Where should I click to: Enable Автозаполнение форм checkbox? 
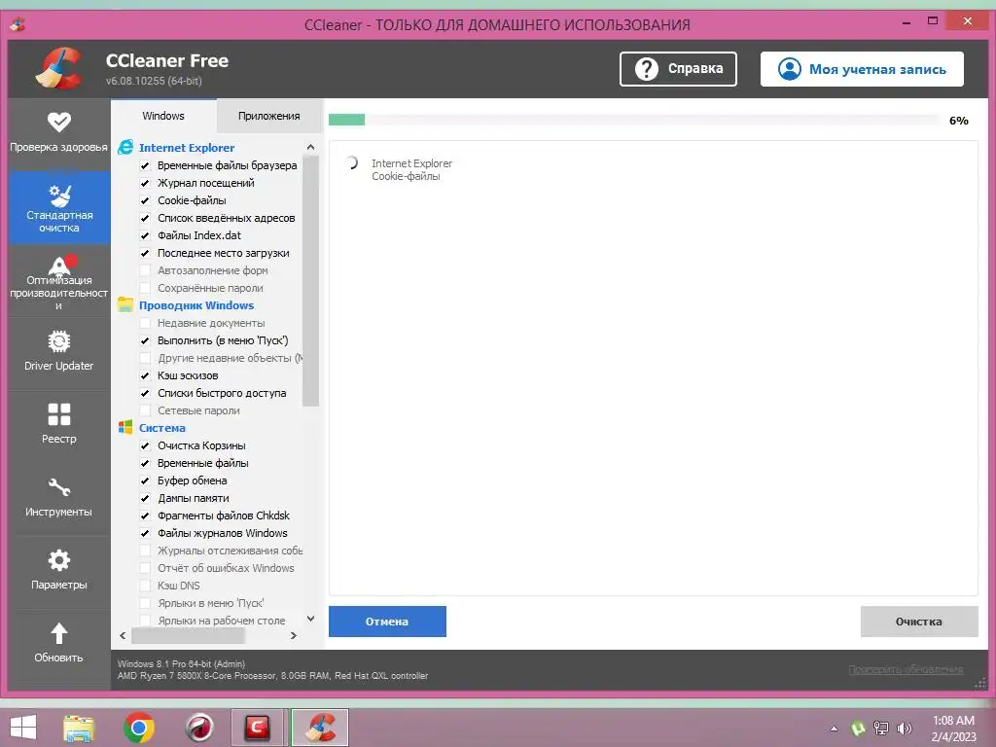[x=145, y=270]
